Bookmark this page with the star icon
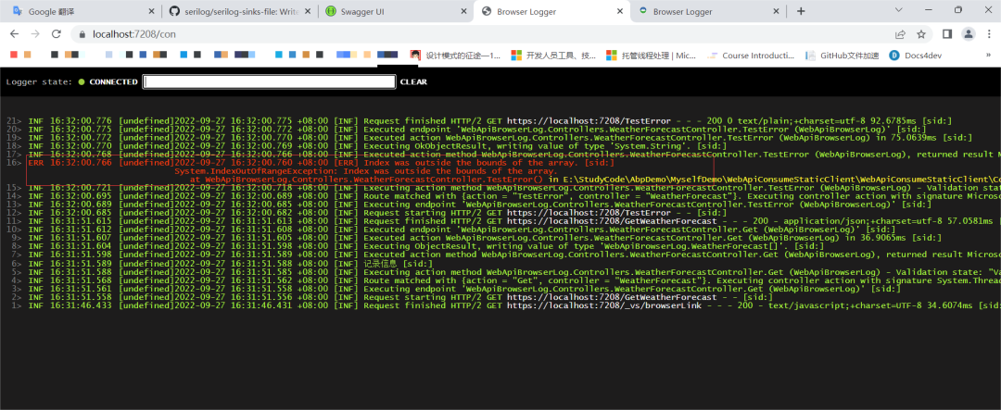The width and height of the screenshot is (1001, 410). pyautogui.click(x=921, y=34)
